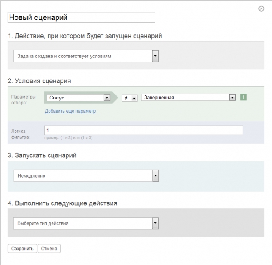Click the green condition number 1 badge
272x265 pixels.
point(243,97)
